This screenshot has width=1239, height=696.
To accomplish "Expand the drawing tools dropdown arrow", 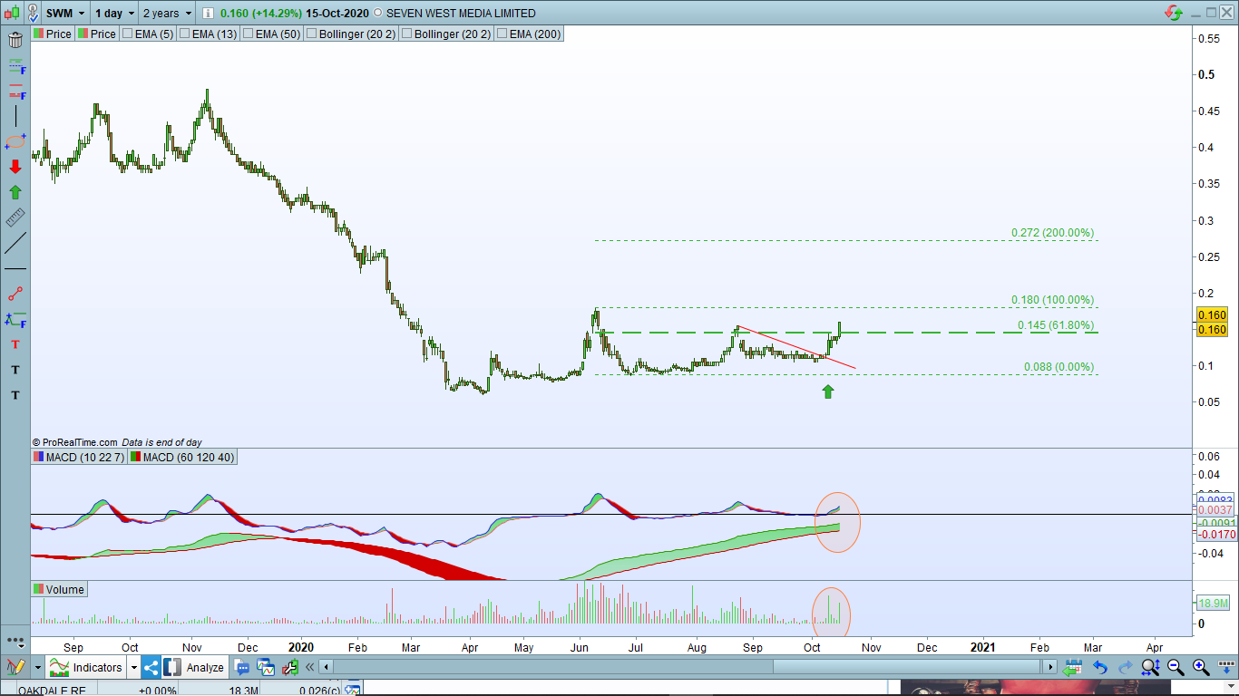I will [37, 668].
